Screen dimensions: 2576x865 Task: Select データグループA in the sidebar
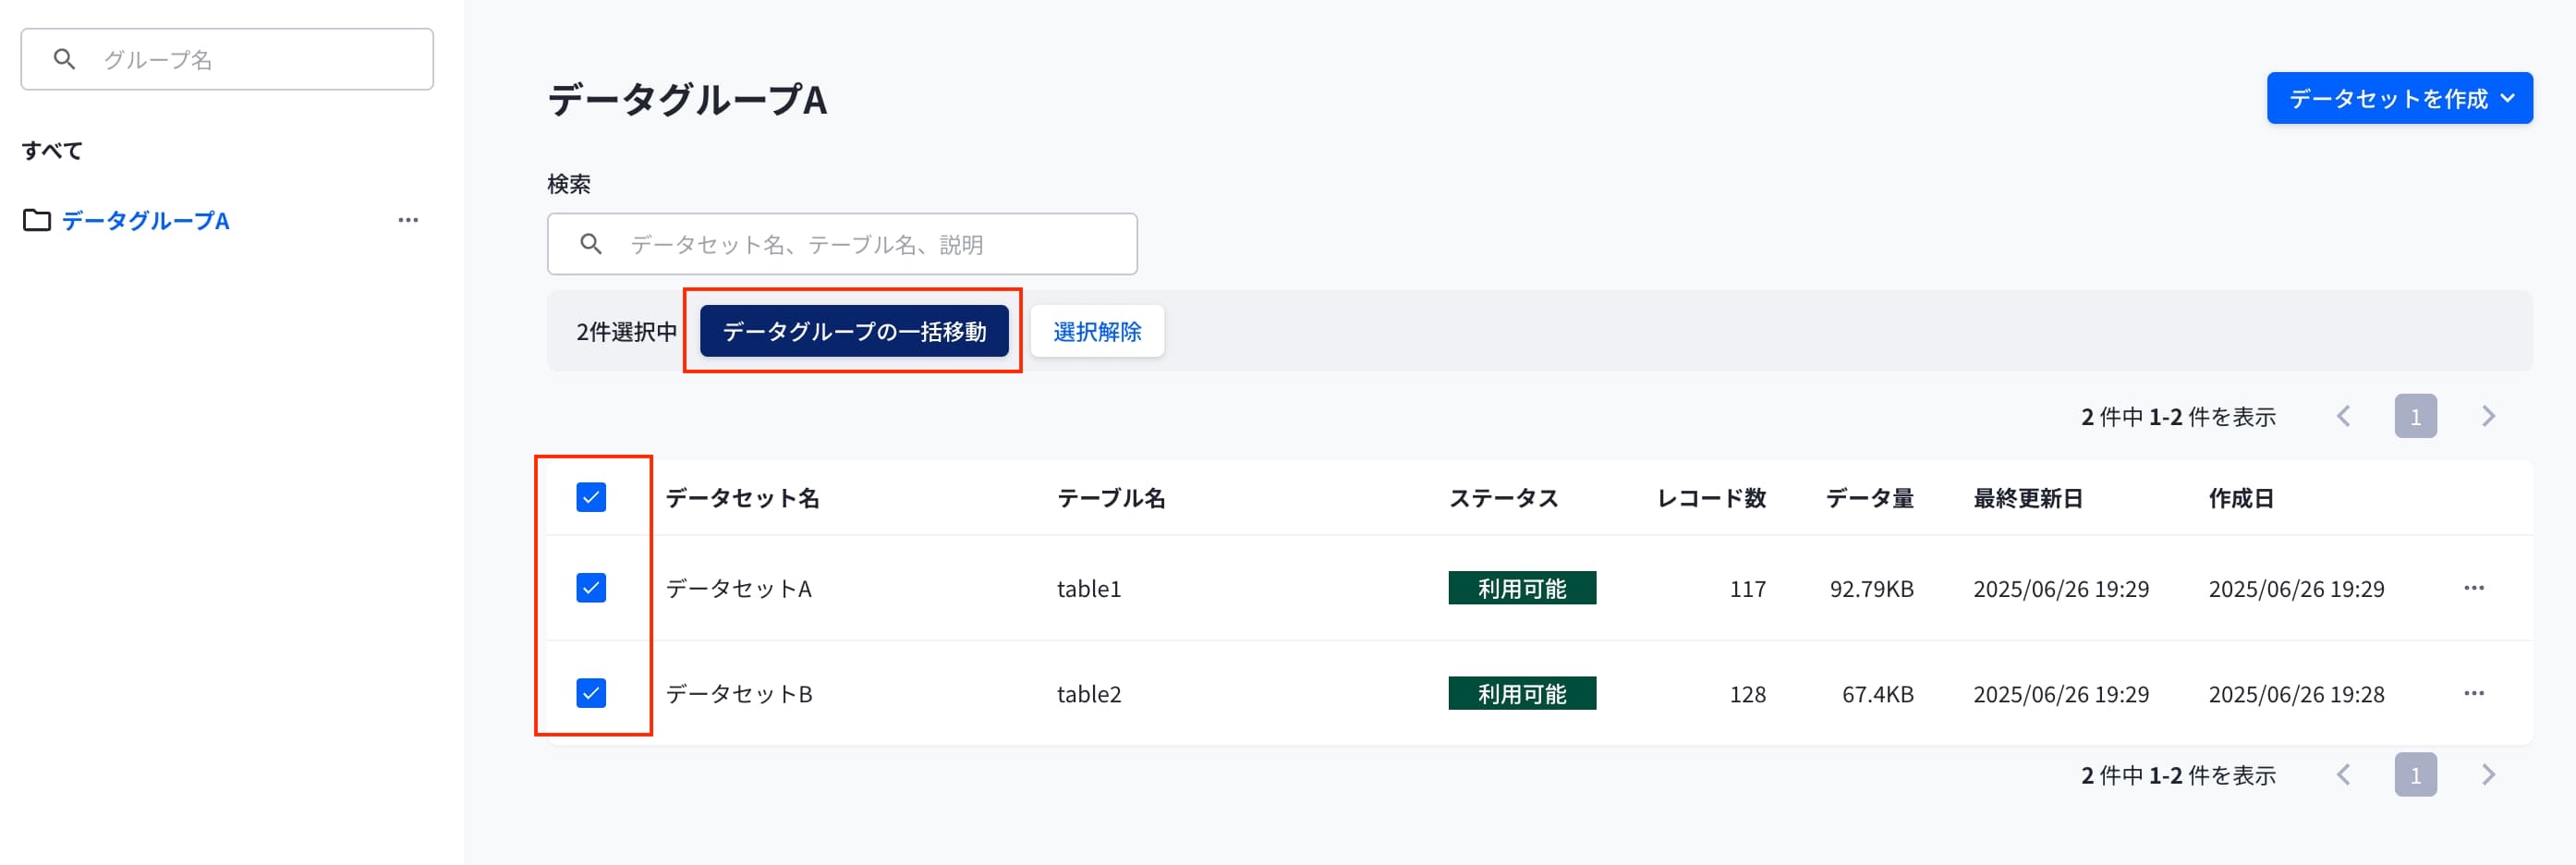tap(146, 220)
